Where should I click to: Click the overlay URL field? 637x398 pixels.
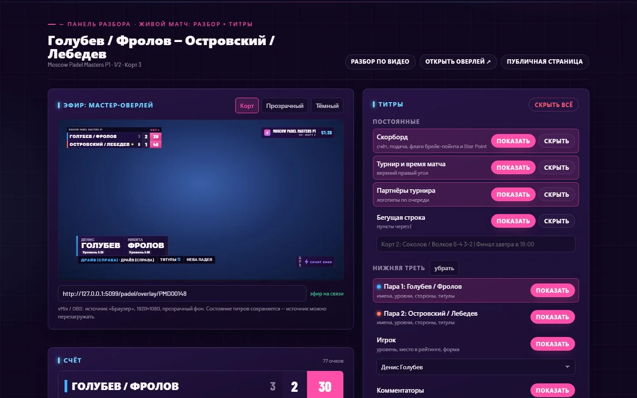pyautogui.click(x=182, y=294)
